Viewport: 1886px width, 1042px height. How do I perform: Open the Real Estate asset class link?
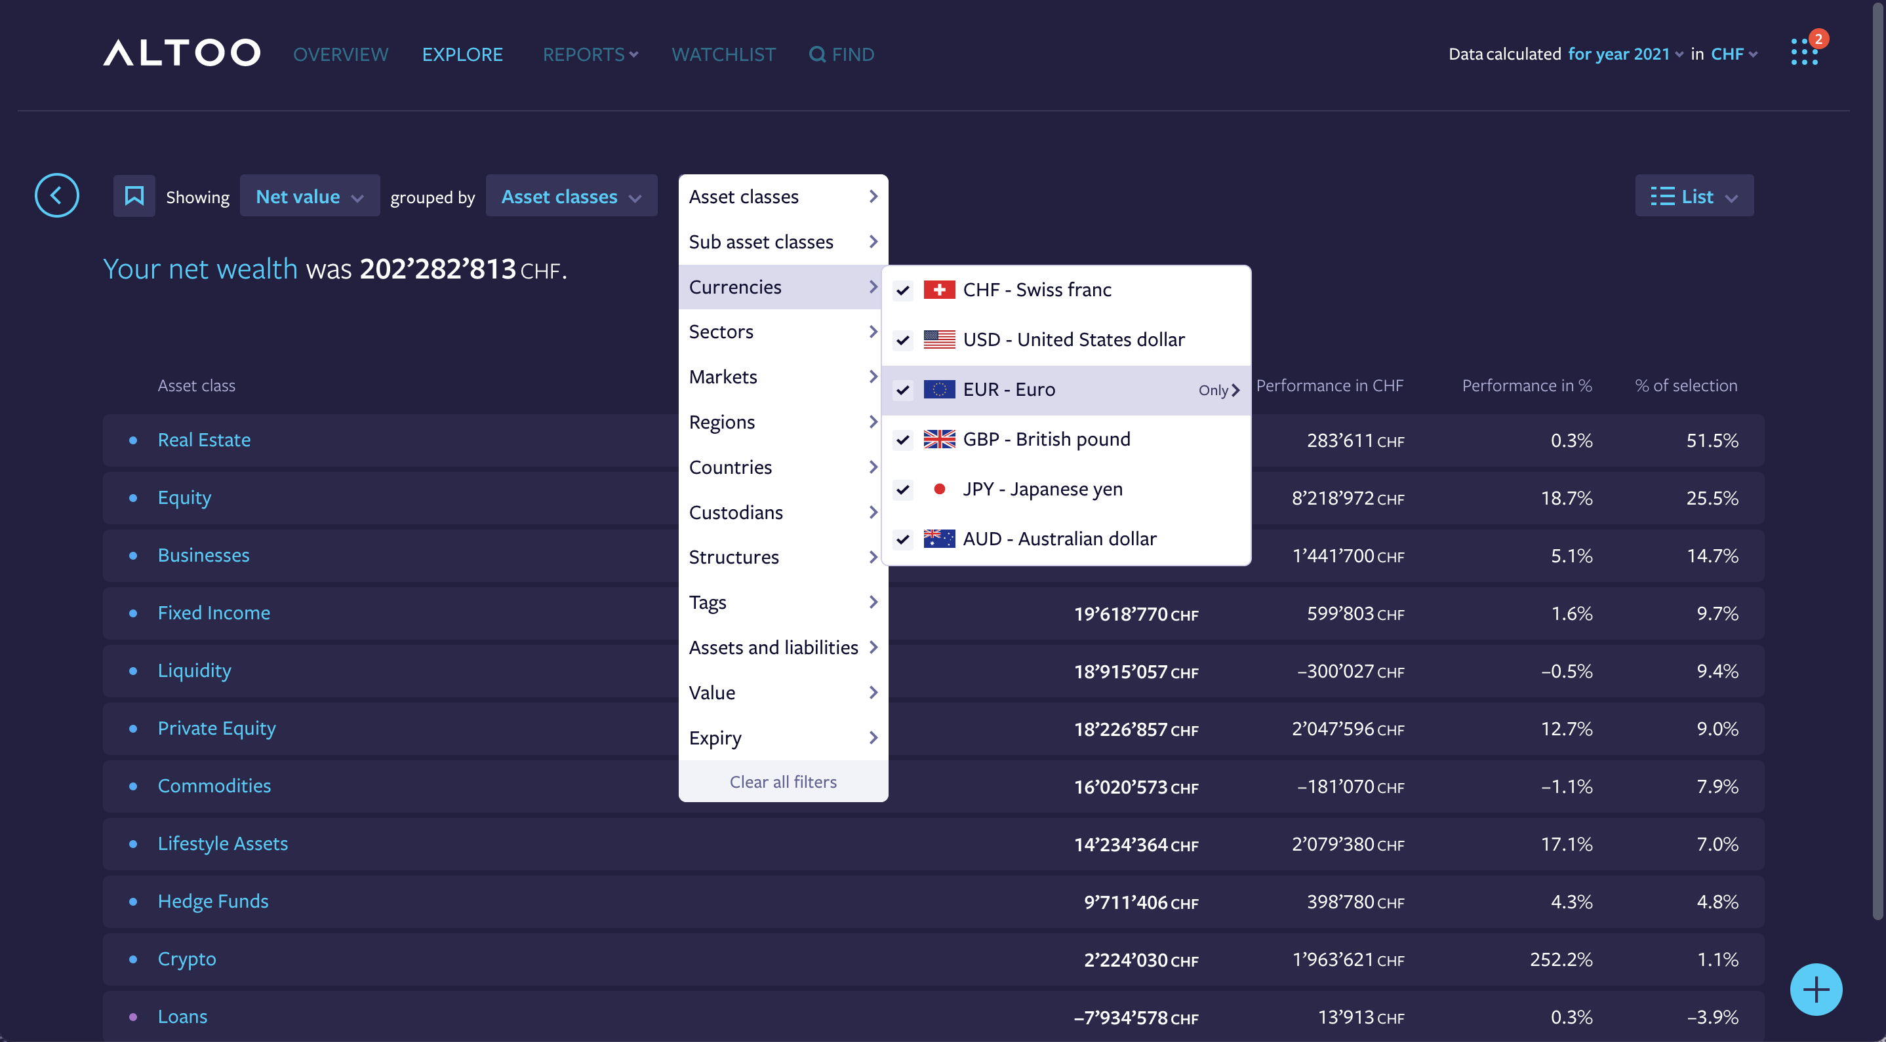click(x=204, y=440)
